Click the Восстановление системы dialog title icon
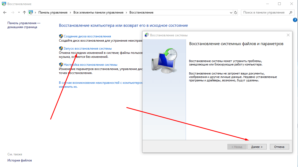Image resolution: width=298 pixels, height=167 pixels. click(147, 35)
